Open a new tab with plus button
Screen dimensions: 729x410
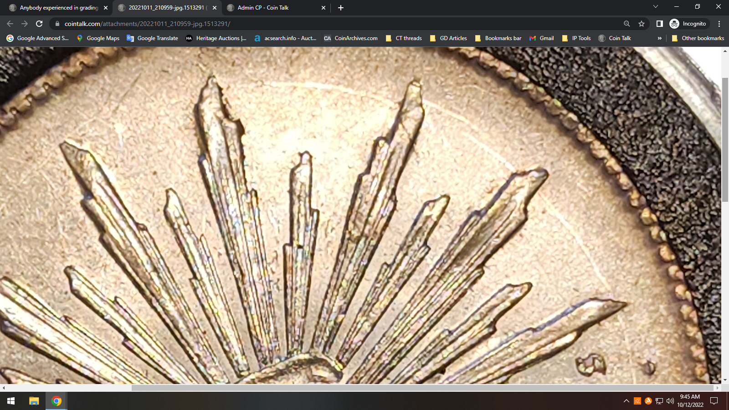(x=341, y=8)
